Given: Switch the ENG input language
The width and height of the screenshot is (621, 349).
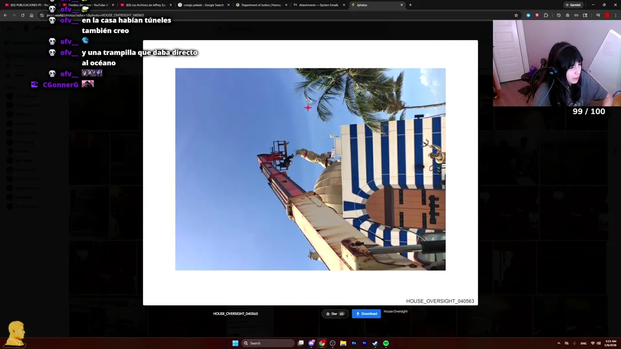Looking at the screenshot, I should coord(584,343).
